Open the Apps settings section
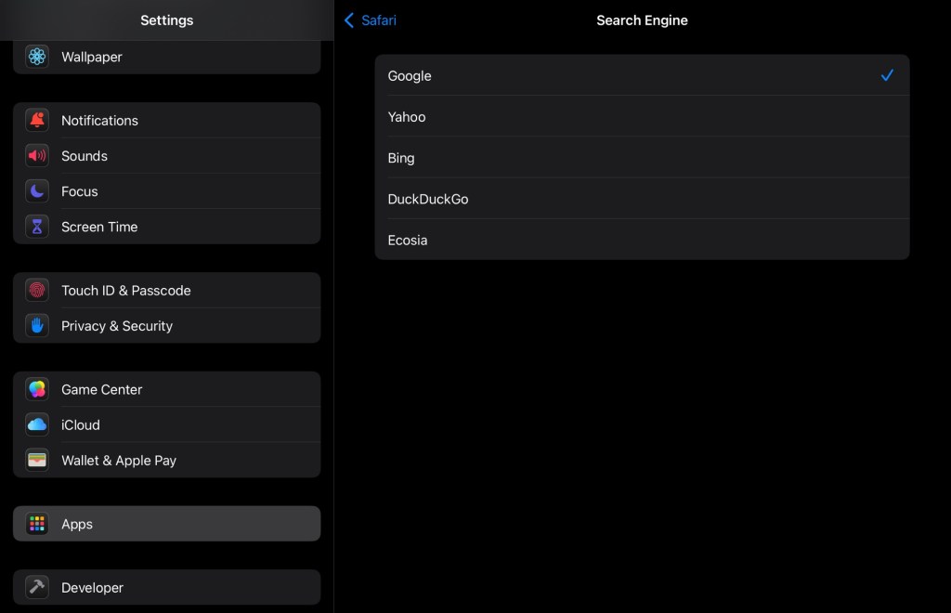 167,524
